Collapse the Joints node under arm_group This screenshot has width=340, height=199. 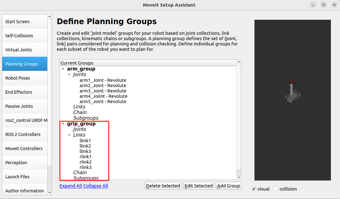coord(69,75)
